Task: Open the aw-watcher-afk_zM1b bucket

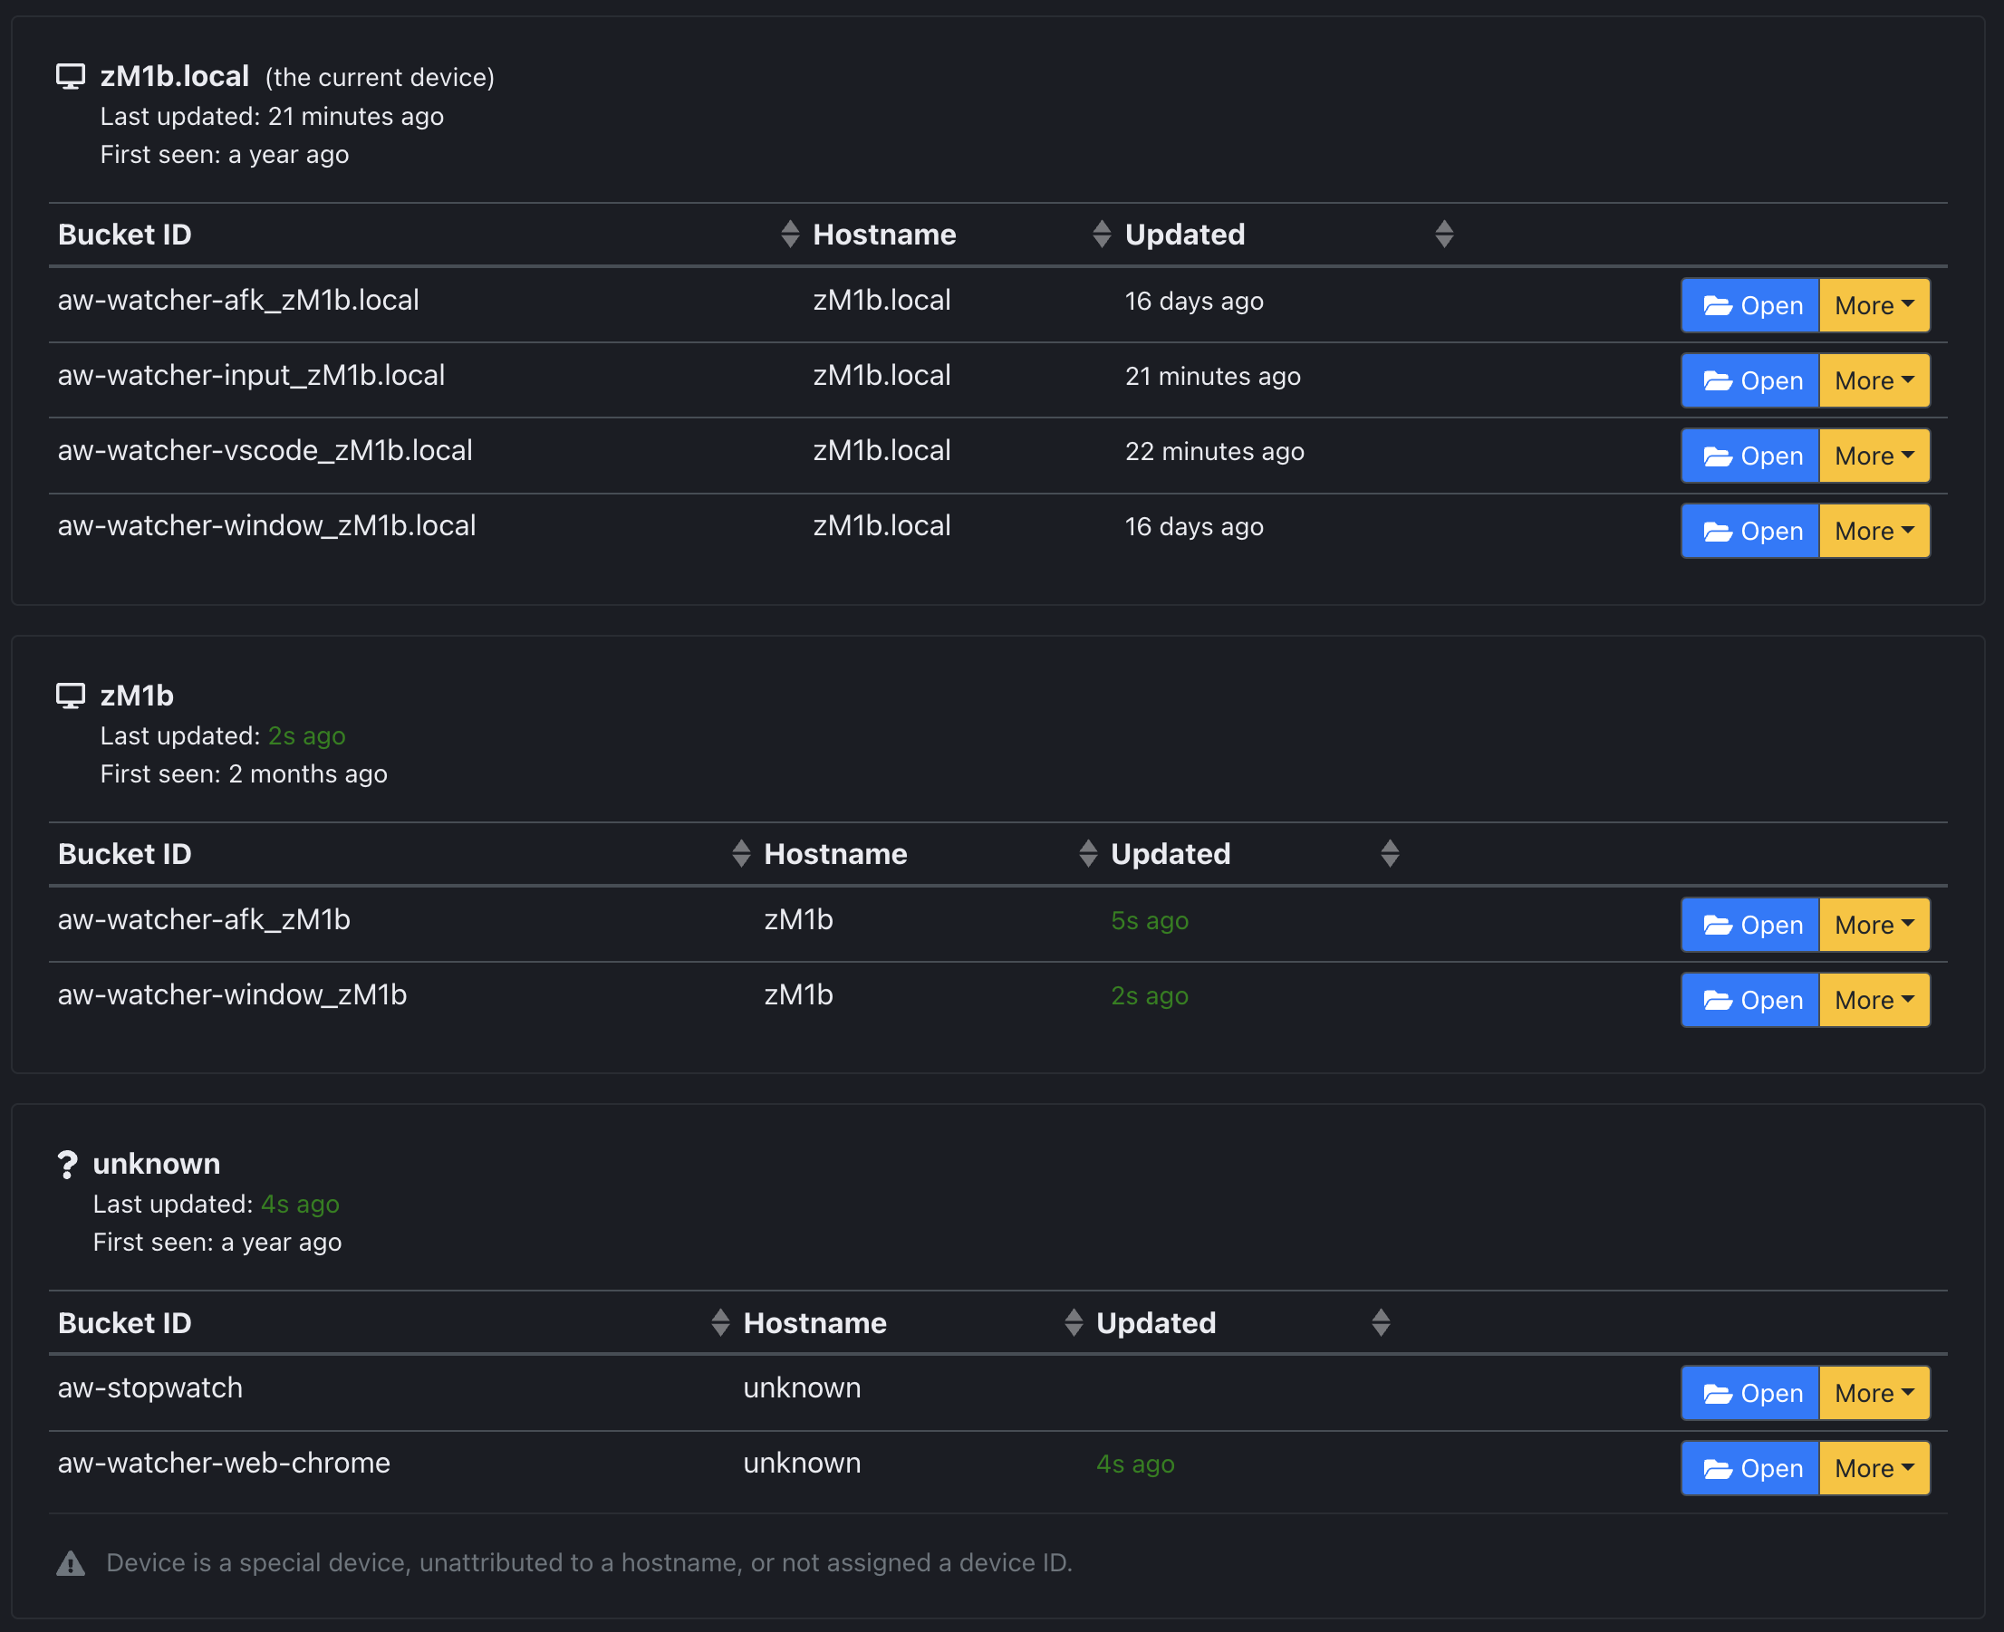Action: point(1750,925)
